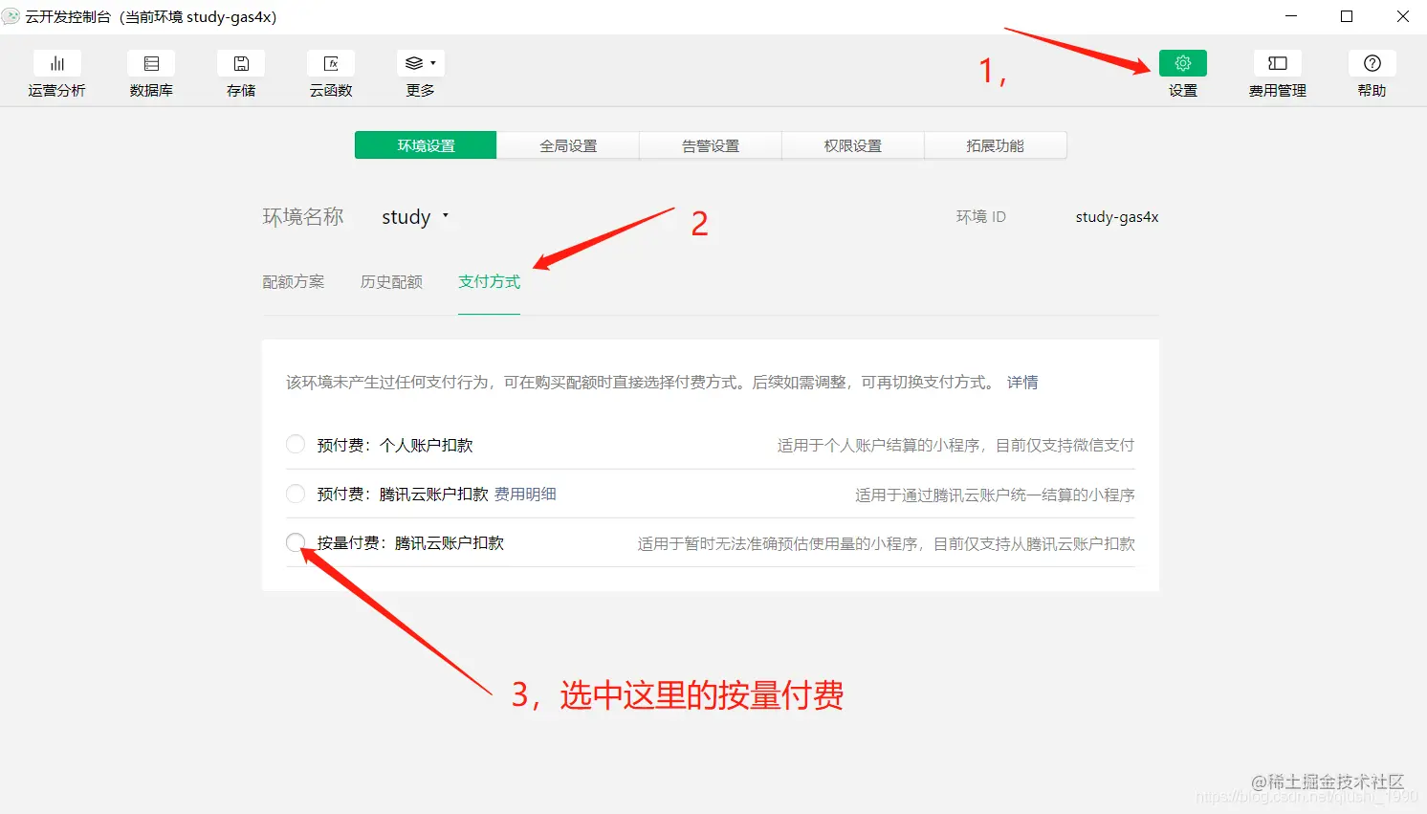
Task: Click the 适用于个人账户结算的小程序 description text
Action: pyautogui.click(x=956, y=445)
